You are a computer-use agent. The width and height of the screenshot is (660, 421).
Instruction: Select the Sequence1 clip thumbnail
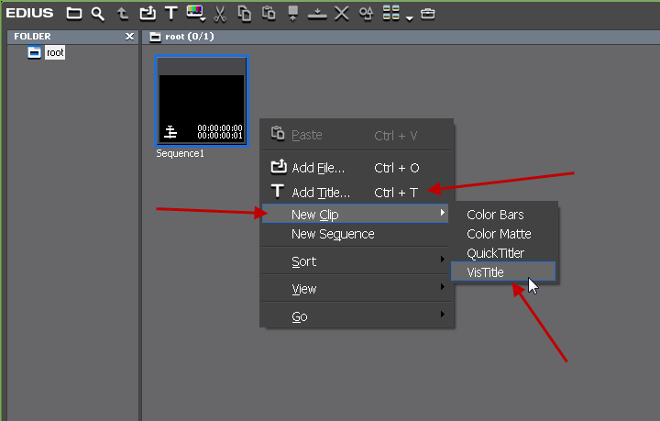point(201,101)
